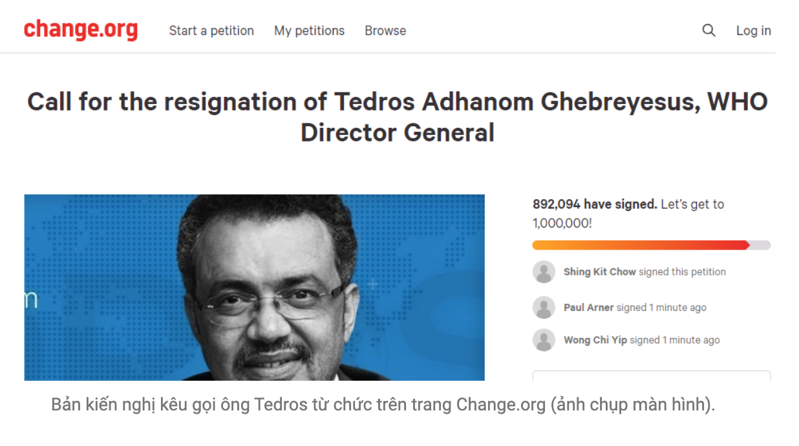Open the Tedros petition photo
Image resolution: width=799 pixels, height=446 pixels.
click(254, 287)
